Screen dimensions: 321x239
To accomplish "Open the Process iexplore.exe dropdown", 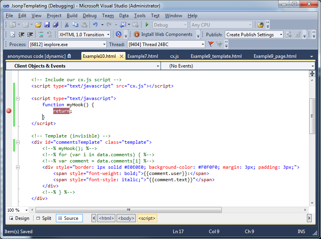I will [x=104, y=45].
